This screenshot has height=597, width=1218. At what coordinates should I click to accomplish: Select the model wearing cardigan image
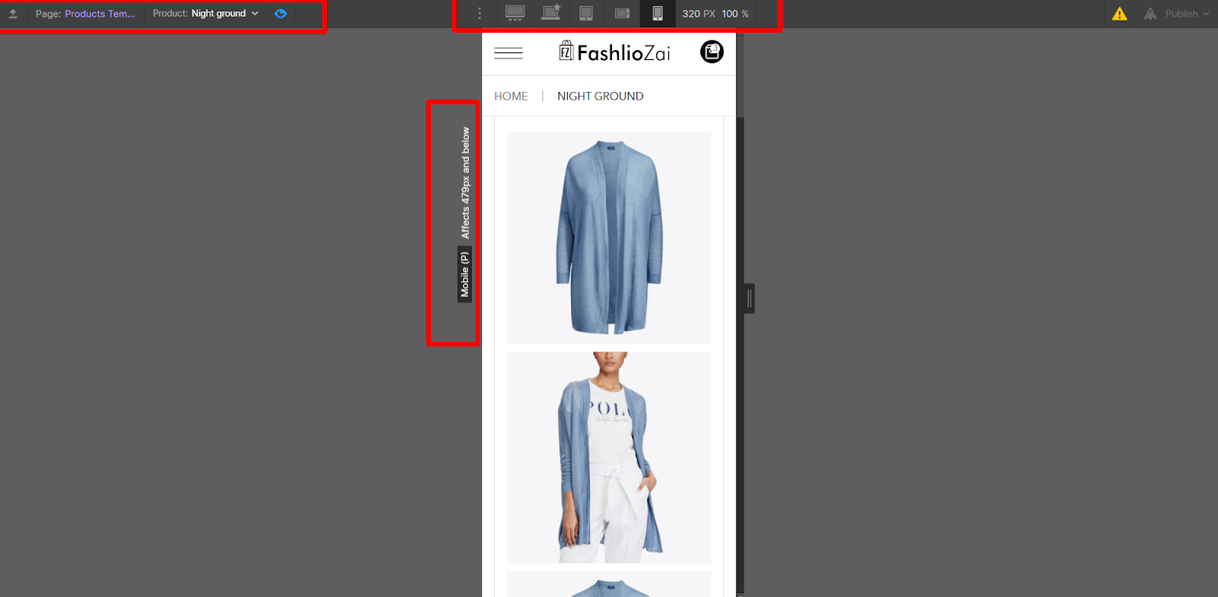click(x=609, y=457)
